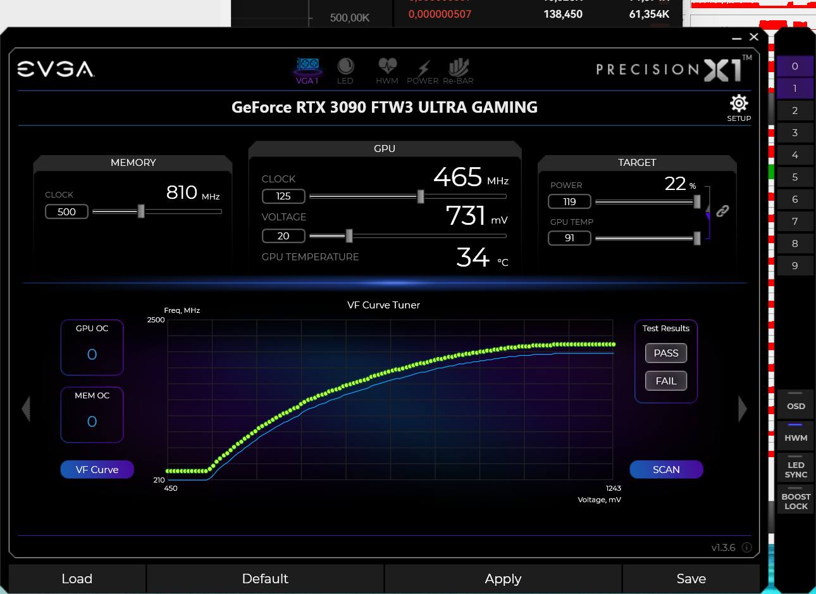
Task: Select profile slot 2
Action: pyautogui.click(x=795, y=111)
